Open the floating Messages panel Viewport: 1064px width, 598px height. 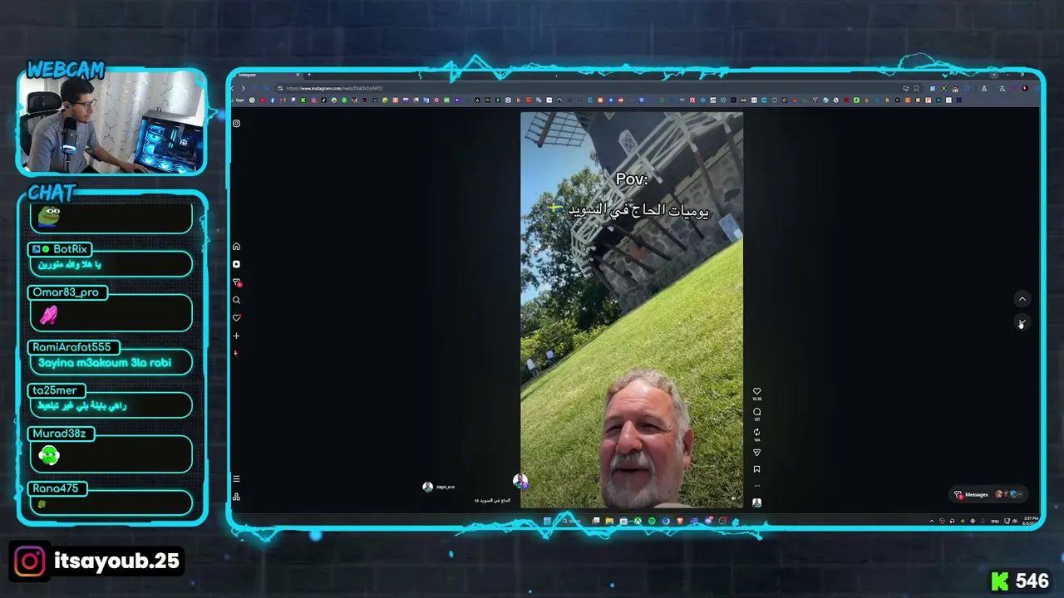(x=987, y=494)
